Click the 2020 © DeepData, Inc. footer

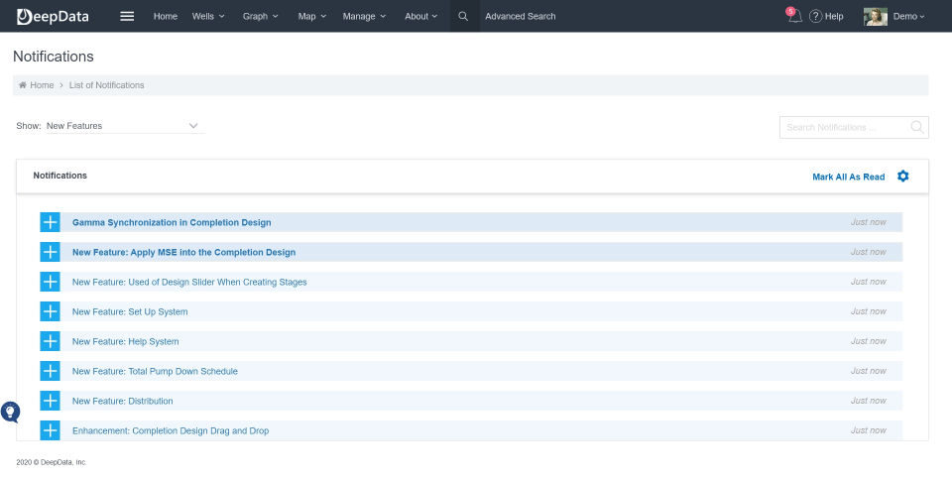[x=52, y=462]
